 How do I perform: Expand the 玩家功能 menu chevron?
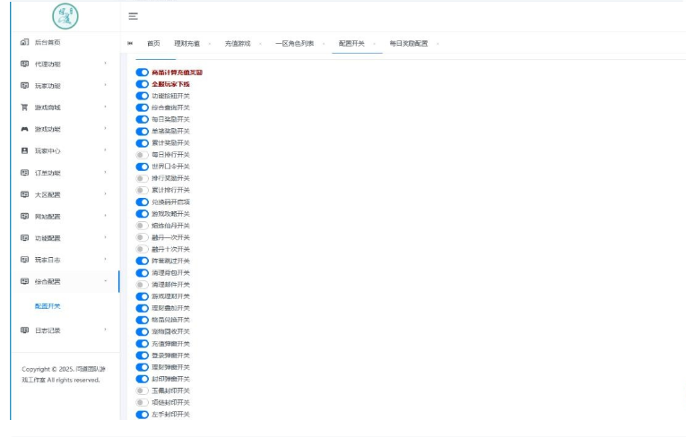coord(106,85)
